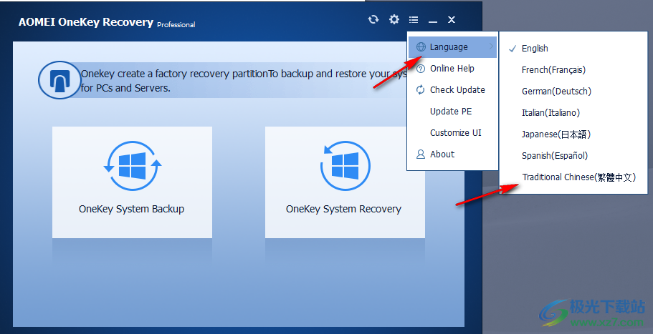Click the Professional edition label
The height and width of the screenshot is (334, 653).
click(176, 24)
